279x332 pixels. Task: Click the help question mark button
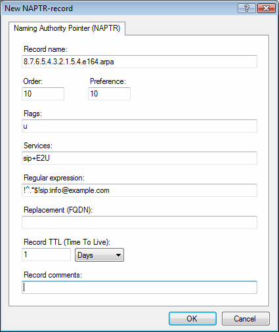[247, 9]
